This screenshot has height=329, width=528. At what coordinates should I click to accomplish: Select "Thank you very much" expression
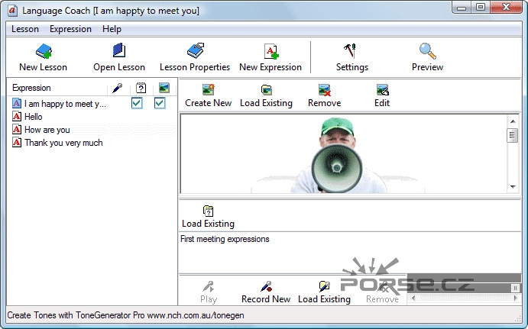[x=63, y=143]
